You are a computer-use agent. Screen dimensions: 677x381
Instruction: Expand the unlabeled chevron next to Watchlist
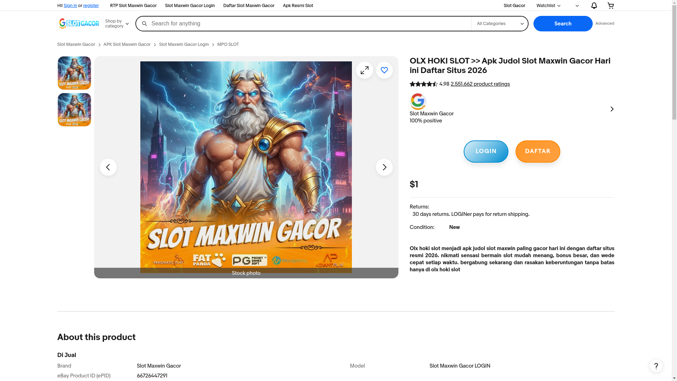577,6
